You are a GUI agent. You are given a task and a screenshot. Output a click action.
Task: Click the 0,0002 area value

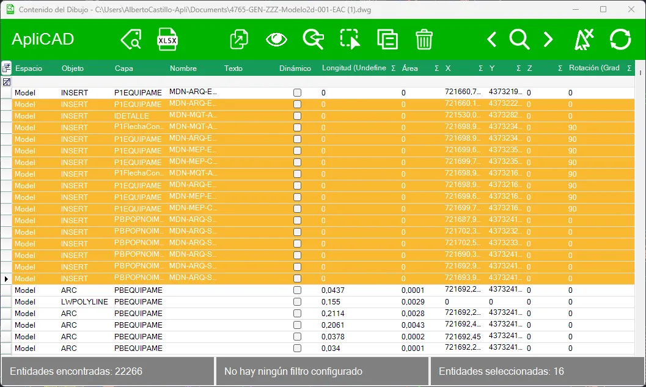coord(413,337)
